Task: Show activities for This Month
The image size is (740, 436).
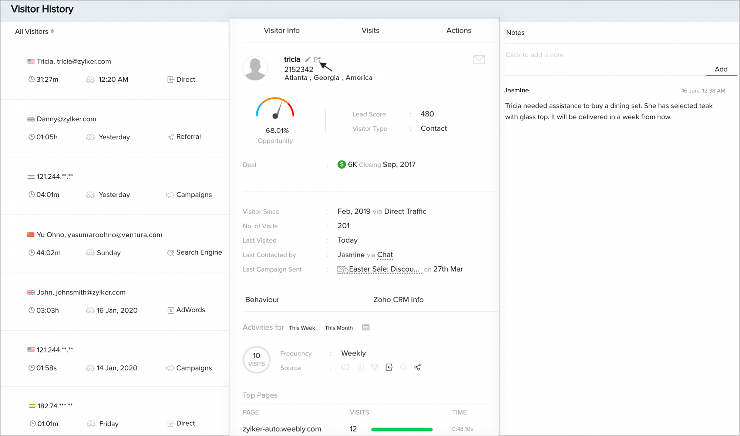Action: click(339, 328)
